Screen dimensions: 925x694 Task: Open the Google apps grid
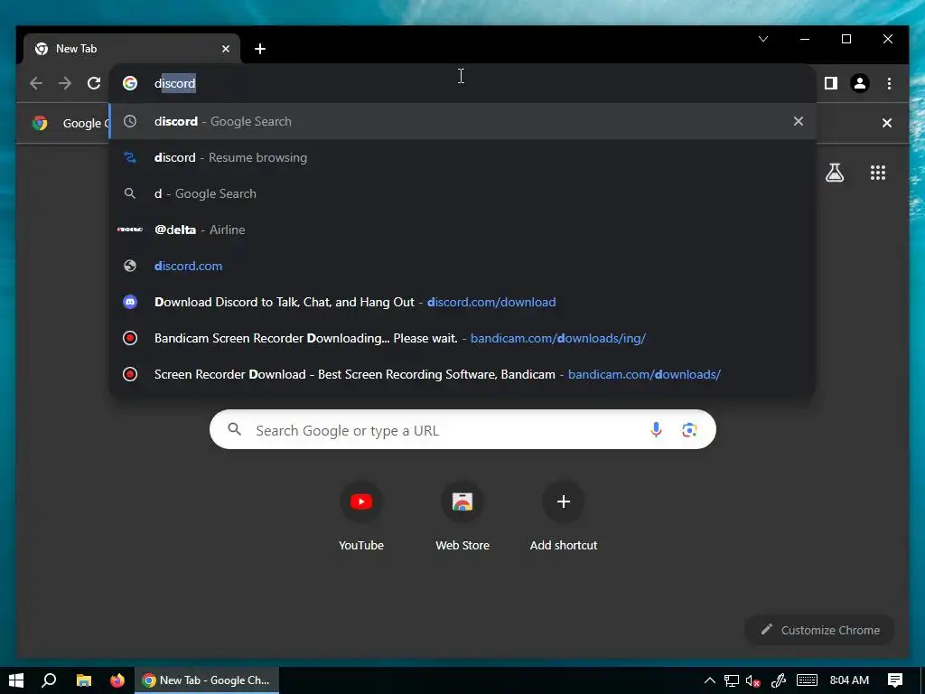pyautogui.click(x=877, y=173)
